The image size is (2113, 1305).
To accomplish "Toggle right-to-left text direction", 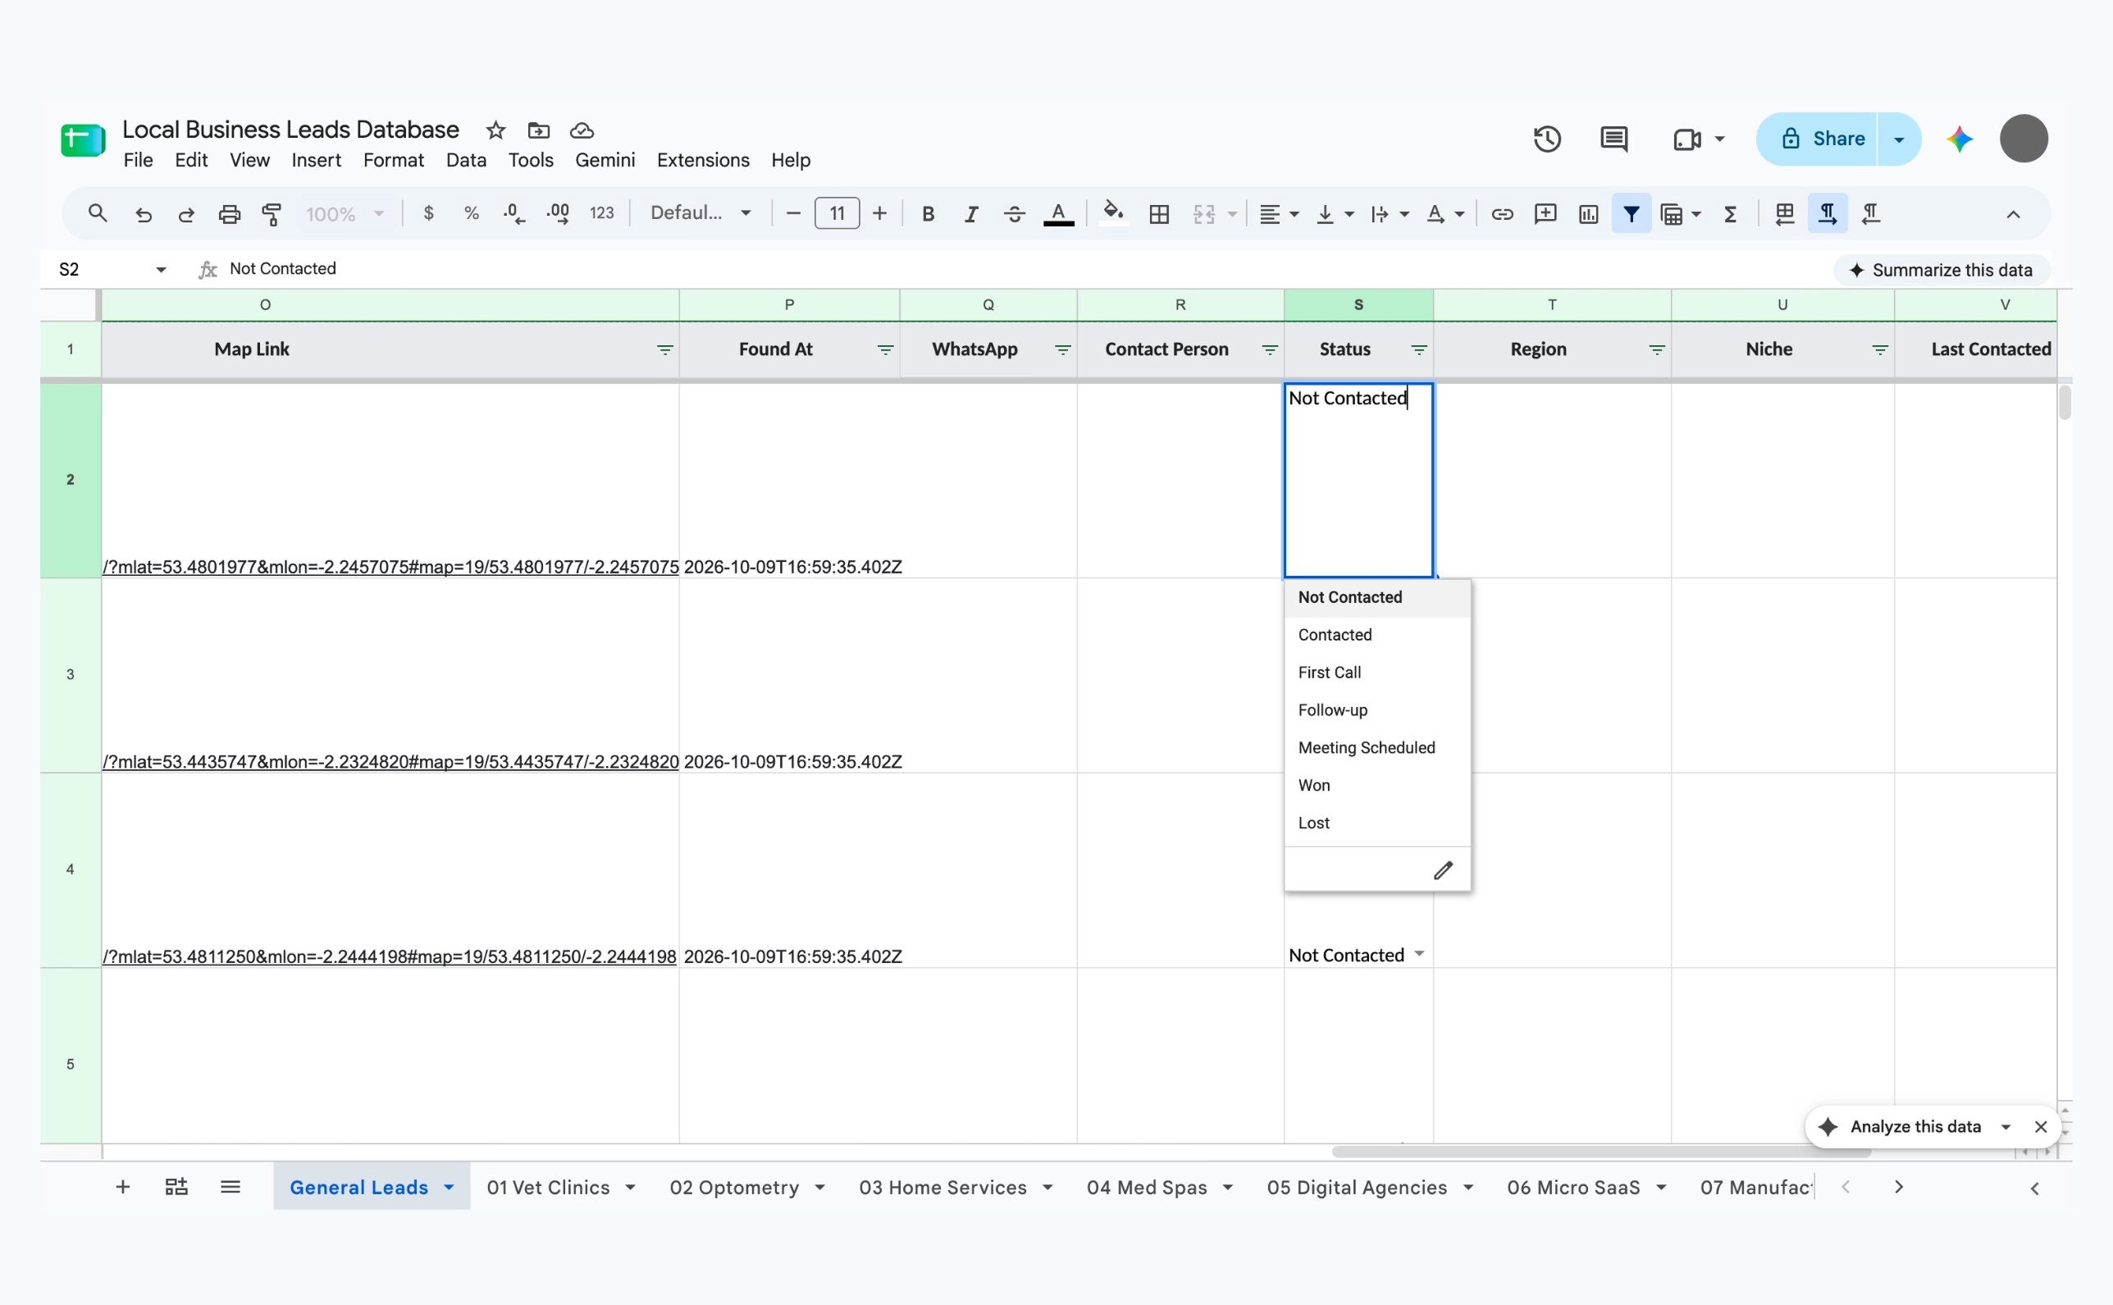I will [1869, 214].
